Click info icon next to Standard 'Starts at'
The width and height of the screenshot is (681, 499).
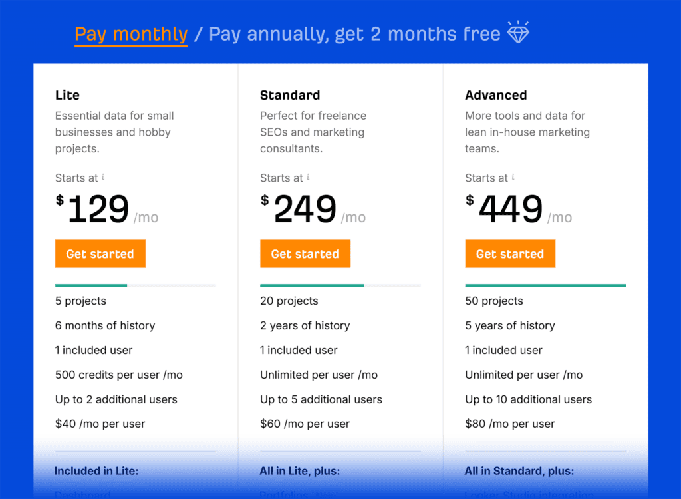308,178
